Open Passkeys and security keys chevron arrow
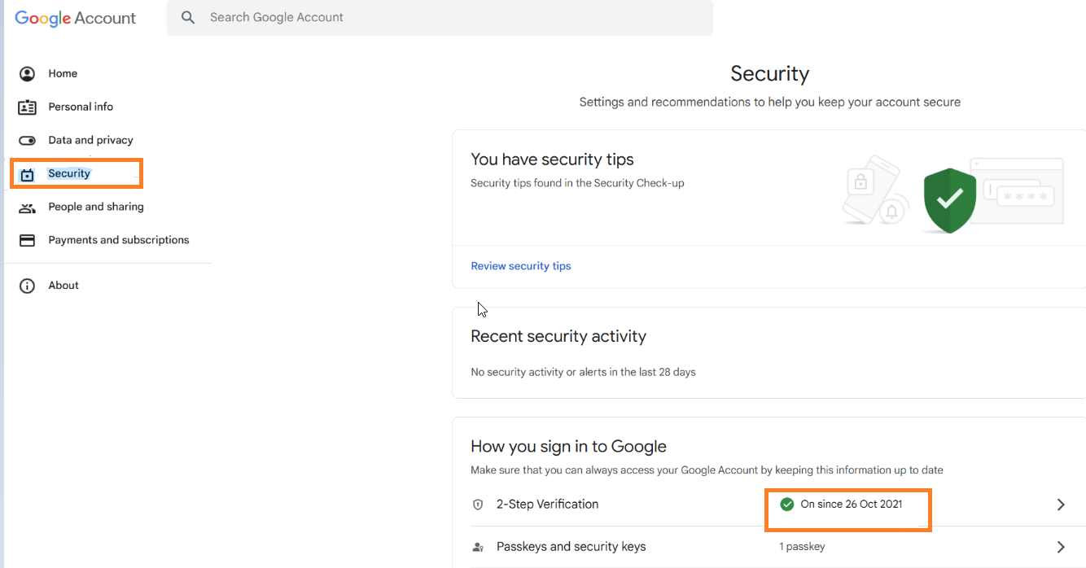Viewport: 1086px width, 568px height. [x=1061, y=547]
